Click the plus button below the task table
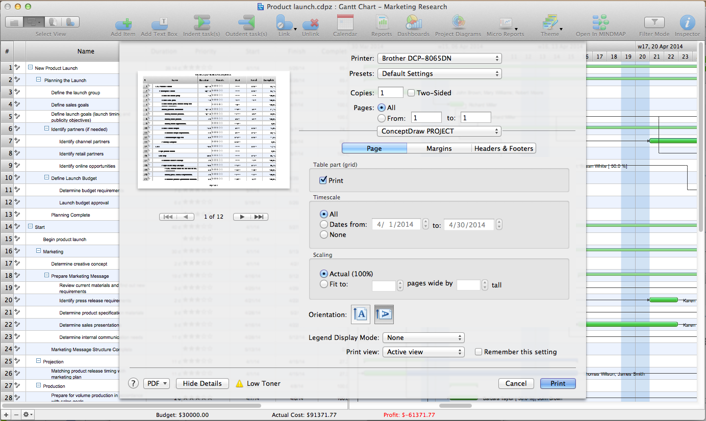Image resolution: width=706 pixels, height=421 pixels. 7,415
